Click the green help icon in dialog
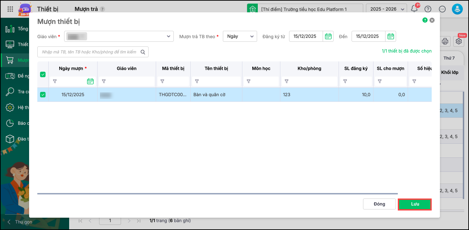 pyautogui.click(x=425, y=20)
